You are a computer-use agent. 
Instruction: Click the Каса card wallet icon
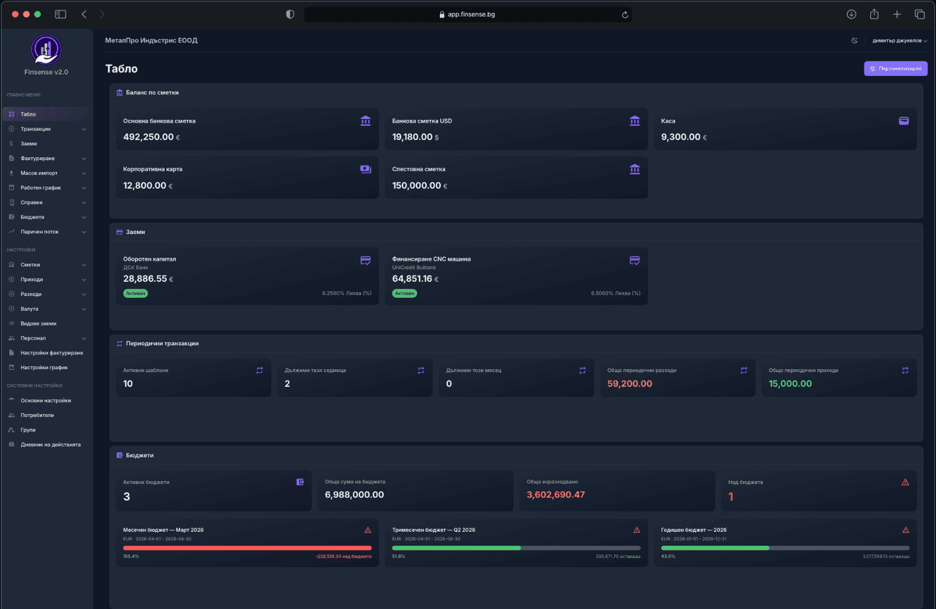904,121
